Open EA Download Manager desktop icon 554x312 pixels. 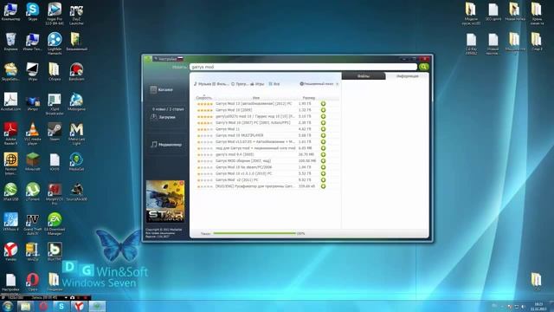55,224
